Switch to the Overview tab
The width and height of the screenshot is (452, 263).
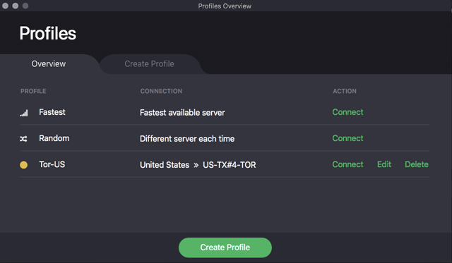pos(49,64)
